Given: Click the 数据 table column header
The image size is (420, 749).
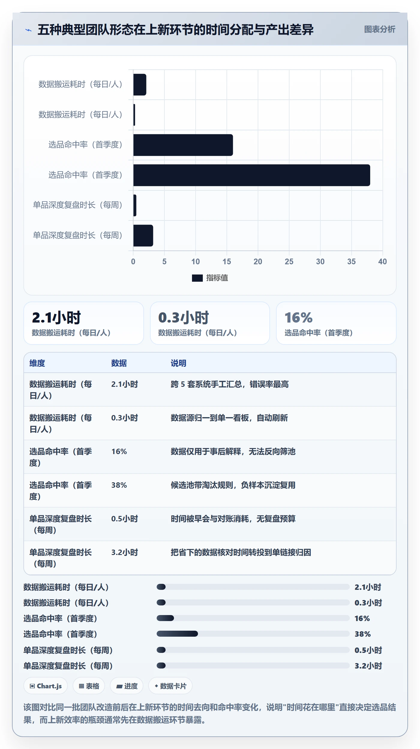Looking at the screenshot, I should [119, 363].
